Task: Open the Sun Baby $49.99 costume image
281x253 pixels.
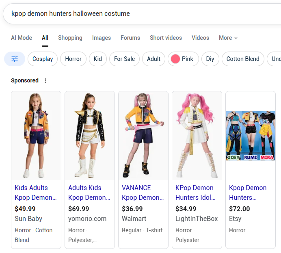Action: point(36,136)
